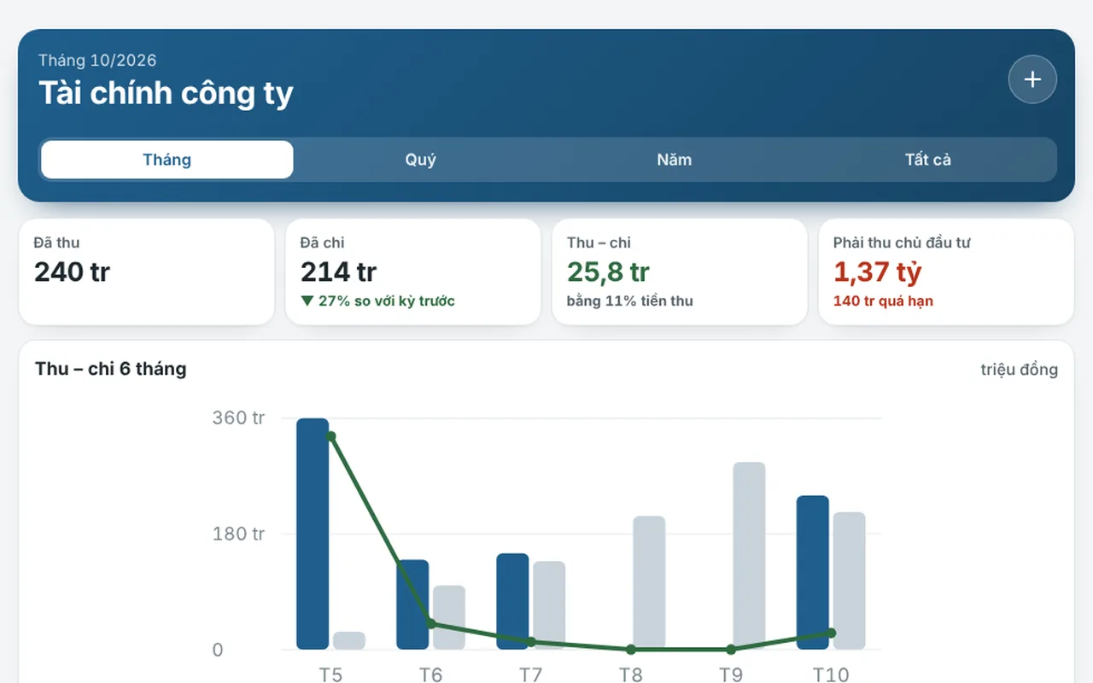
Task: Click the green line point at T5
Action: pyautogui.click(x=331, y=437)
